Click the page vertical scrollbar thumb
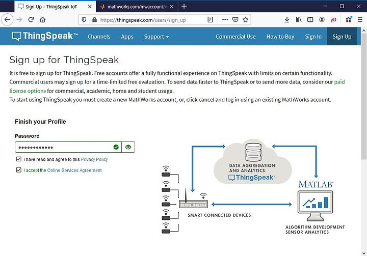Screen dimensions: 367x256 [364, 96]
